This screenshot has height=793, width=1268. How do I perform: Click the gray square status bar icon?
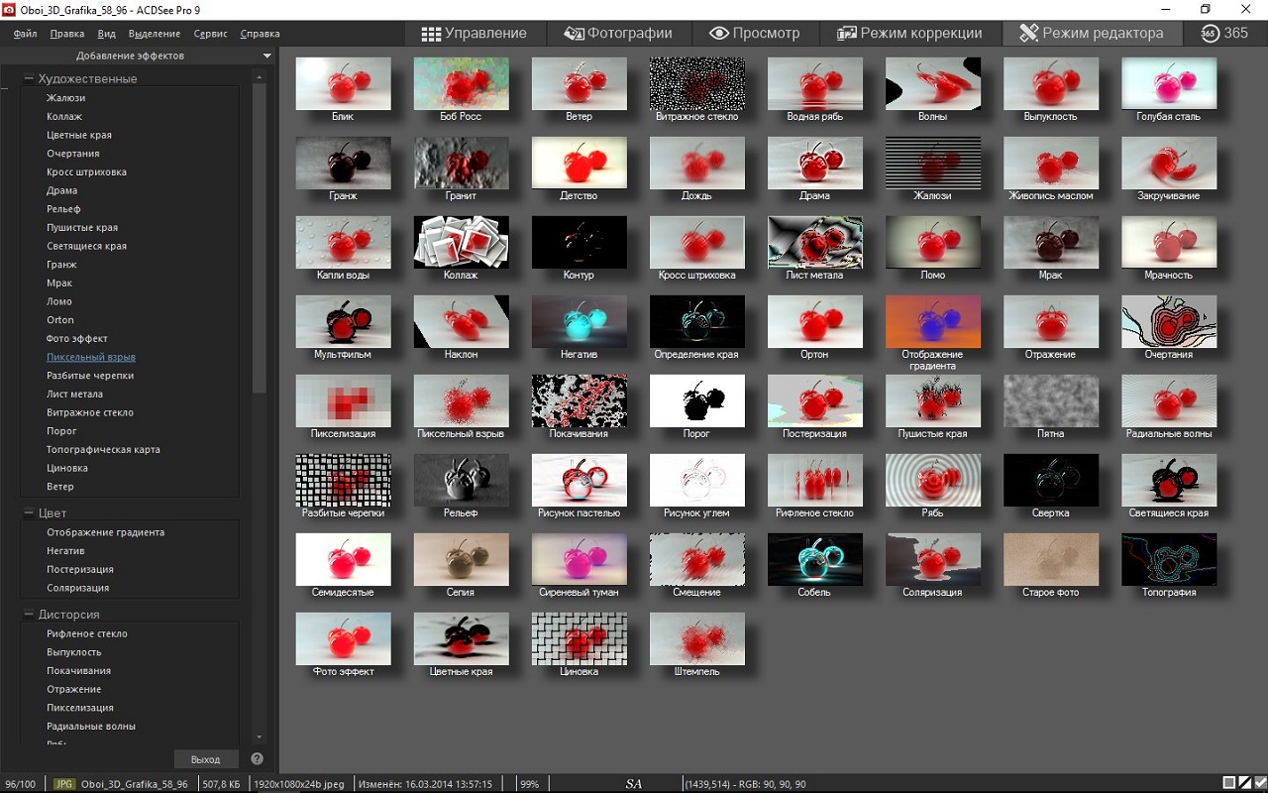(x=1229, y=783)
